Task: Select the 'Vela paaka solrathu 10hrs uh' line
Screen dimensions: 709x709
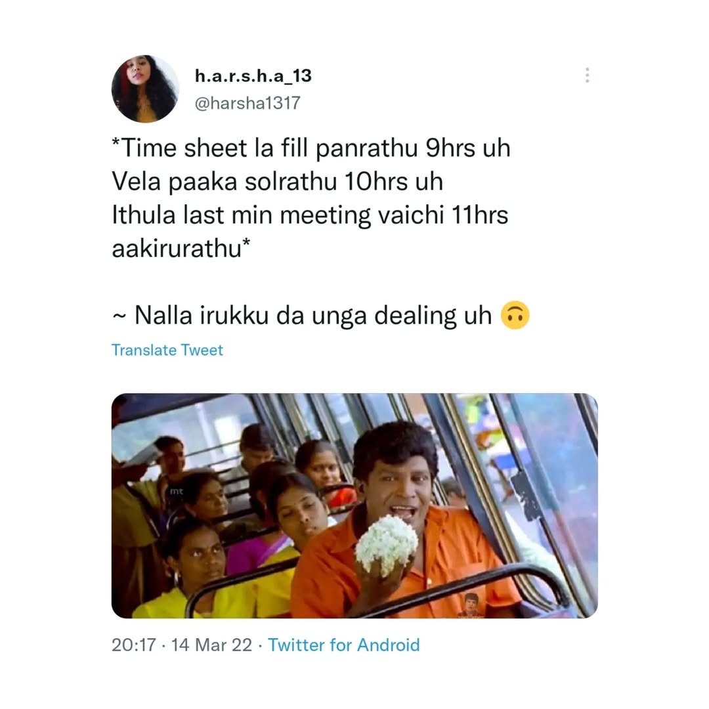Action: click(x=277, y=182)
